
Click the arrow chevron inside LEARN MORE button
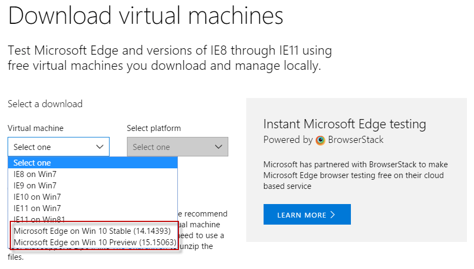click(x=333, y=215)
